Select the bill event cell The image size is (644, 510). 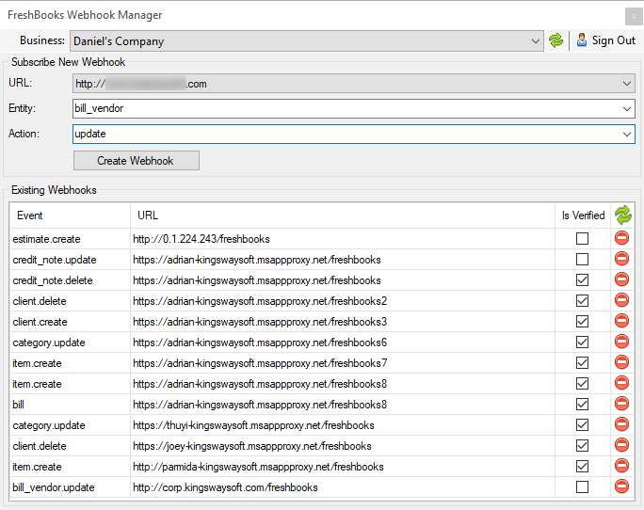pyautogui.click(x=71, y=405)
